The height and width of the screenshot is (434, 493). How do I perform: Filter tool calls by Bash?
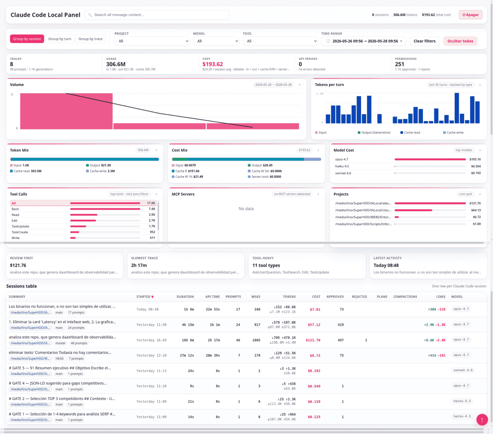(83, 209)
